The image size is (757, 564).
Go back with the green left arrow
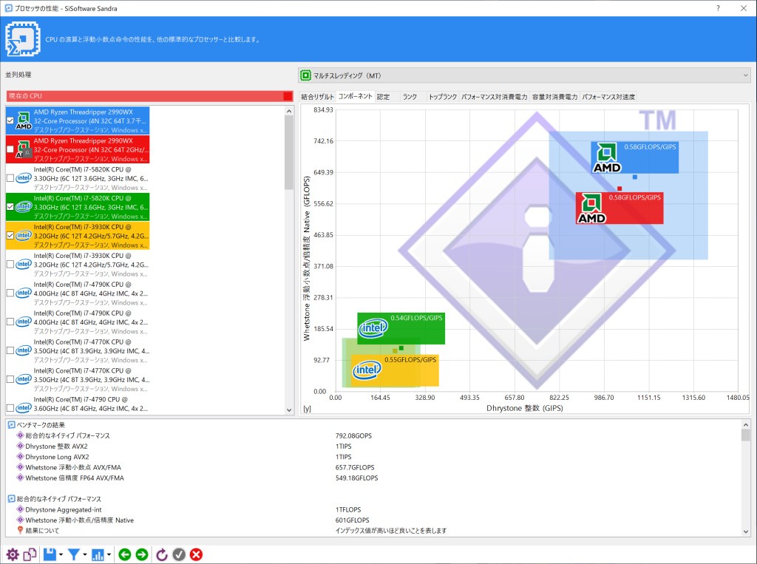pyautogui.click(x=124, y=554)
